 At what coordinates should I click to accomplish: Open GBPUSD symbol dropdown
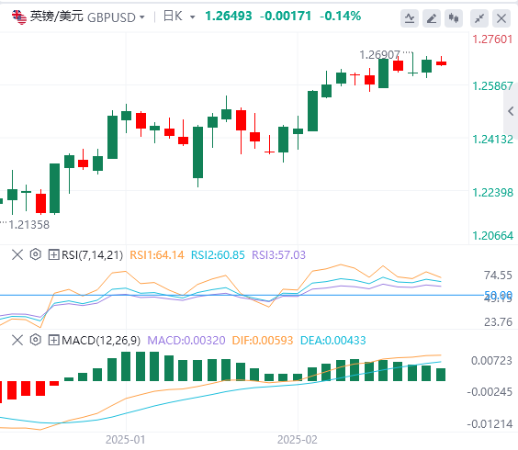[141, 17]
